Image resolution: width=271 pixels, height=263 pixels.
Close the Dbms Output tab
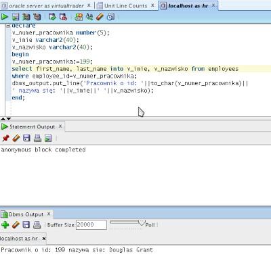(49, 214)
